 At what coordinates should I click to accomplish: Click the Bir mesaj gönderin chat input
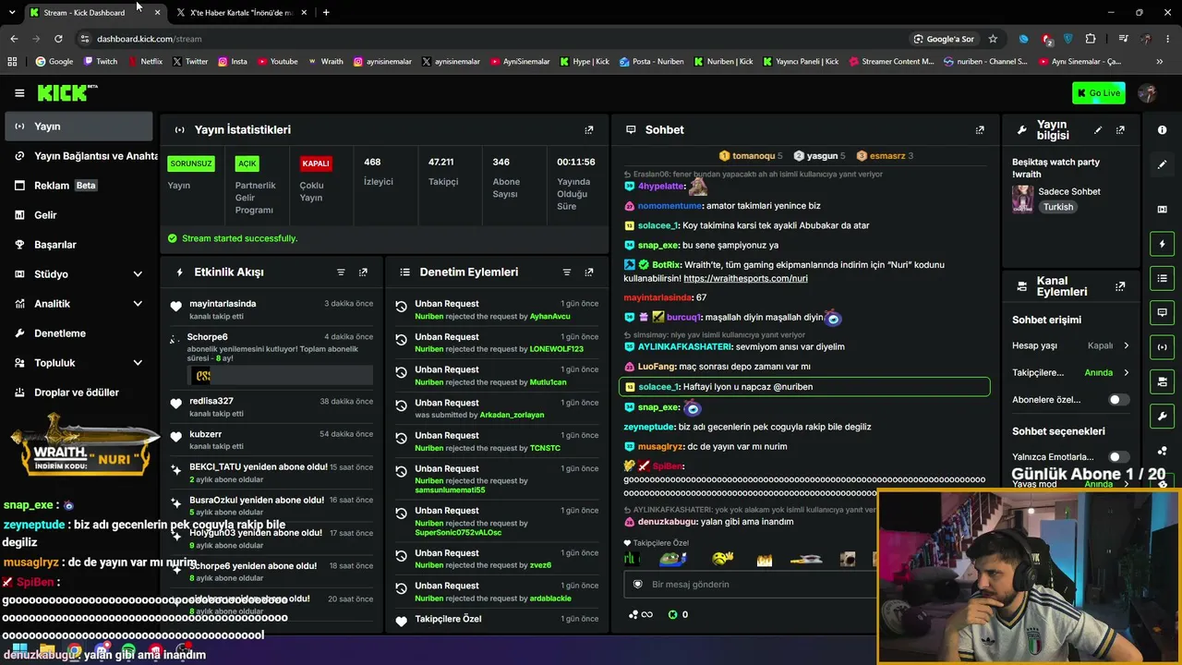click(748, 585)
